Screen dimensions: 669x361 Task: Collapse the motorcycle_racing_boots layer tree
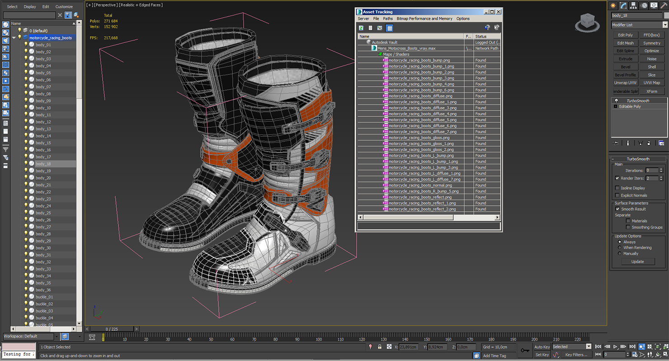pos(14,38)
